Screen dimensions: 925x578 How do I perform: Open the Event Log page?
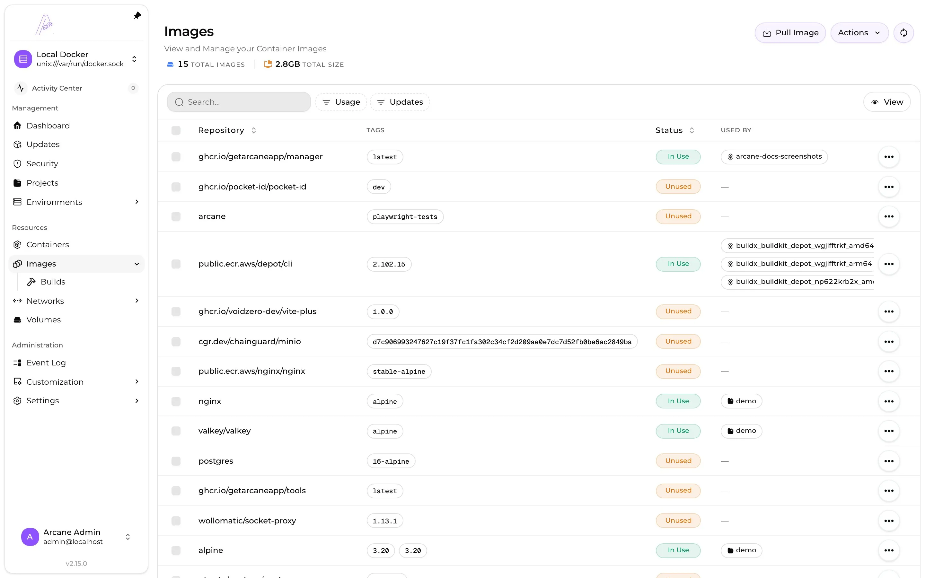point(76,363)
